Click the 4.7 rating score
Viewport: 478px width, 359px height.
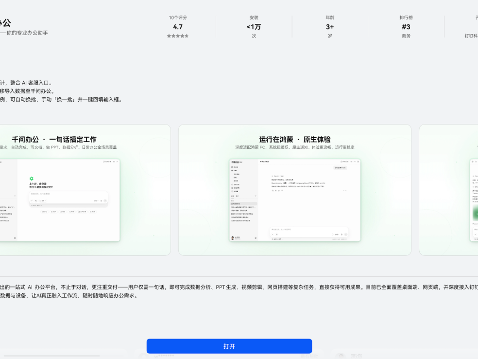coord(178,27)
